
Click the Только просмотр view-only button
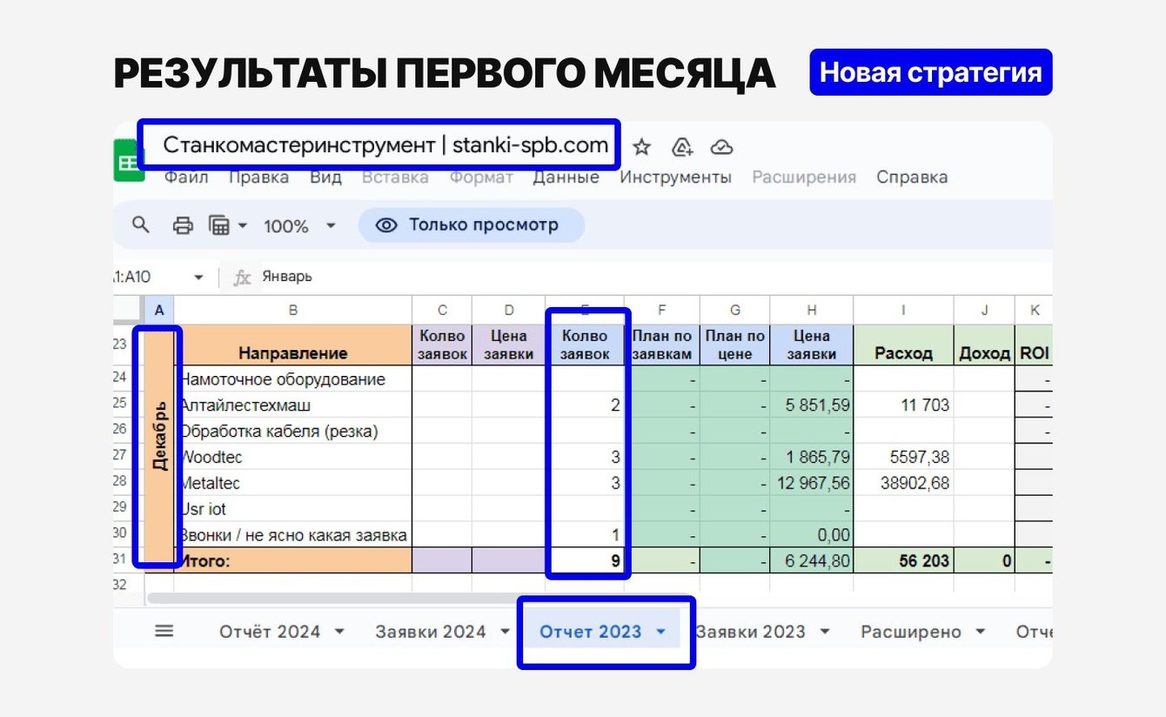472,225
